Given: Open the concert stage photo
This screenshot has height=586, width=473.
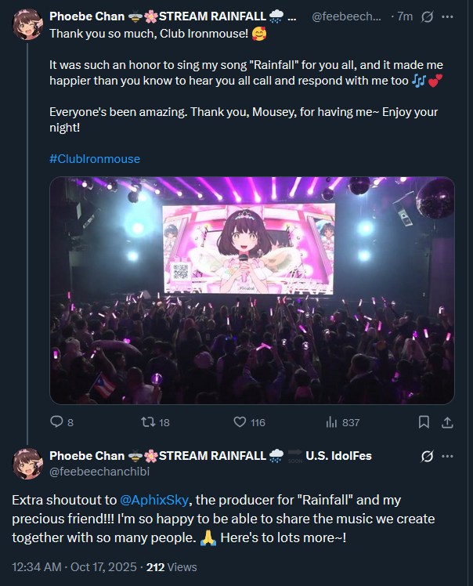Looking at the screenshot, I should click(251, 290).
